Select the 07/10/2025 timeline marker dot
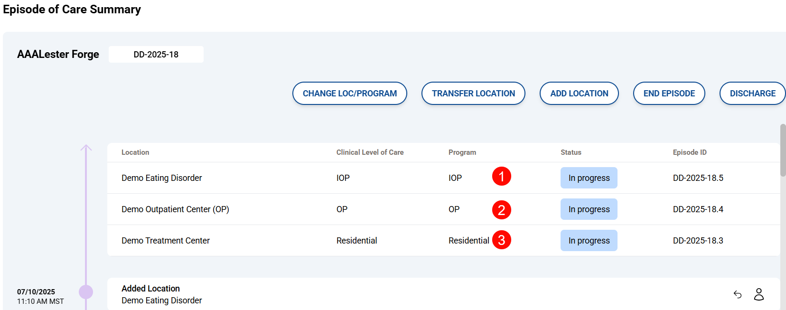Viewport: 786px width, 310px height. pos(86,292)
